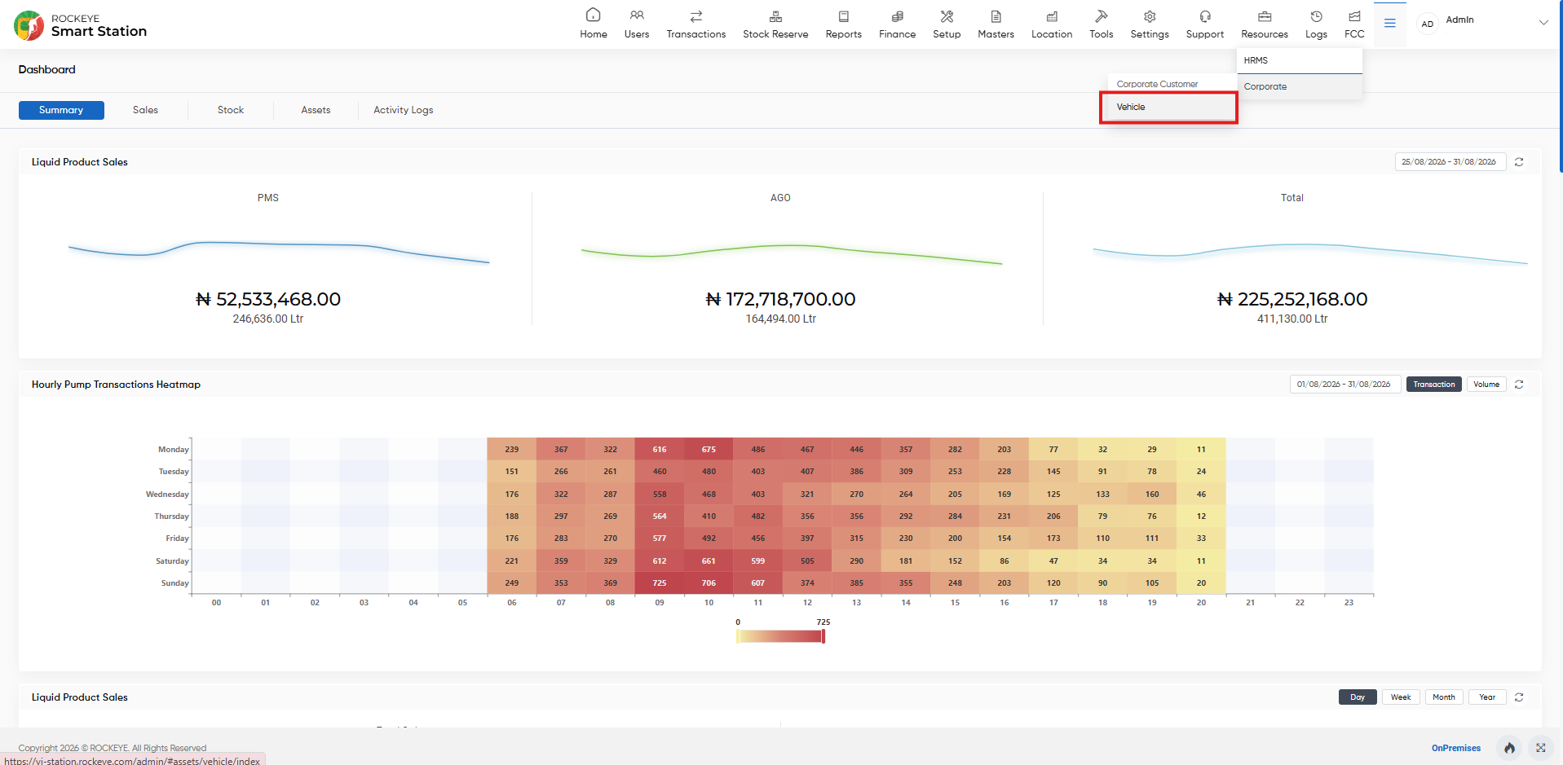This screenshot has height=765, width=1563.
Task: Open the Stock Reserve icon menu
Action: coord(775,16)
